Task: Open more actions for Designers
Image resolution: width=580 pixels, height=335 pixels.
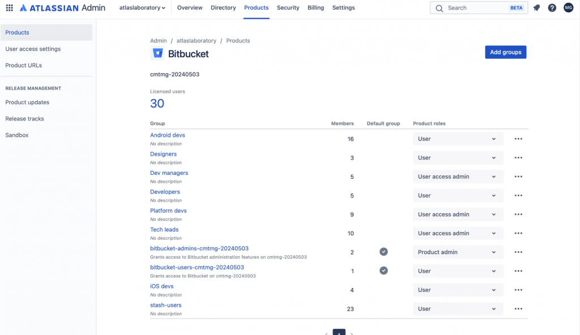Action: 518,157
